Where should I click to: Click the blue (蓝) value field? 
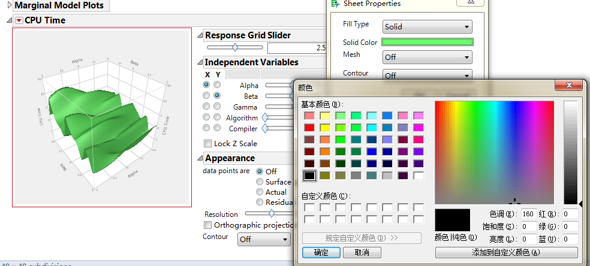[570, 238]
